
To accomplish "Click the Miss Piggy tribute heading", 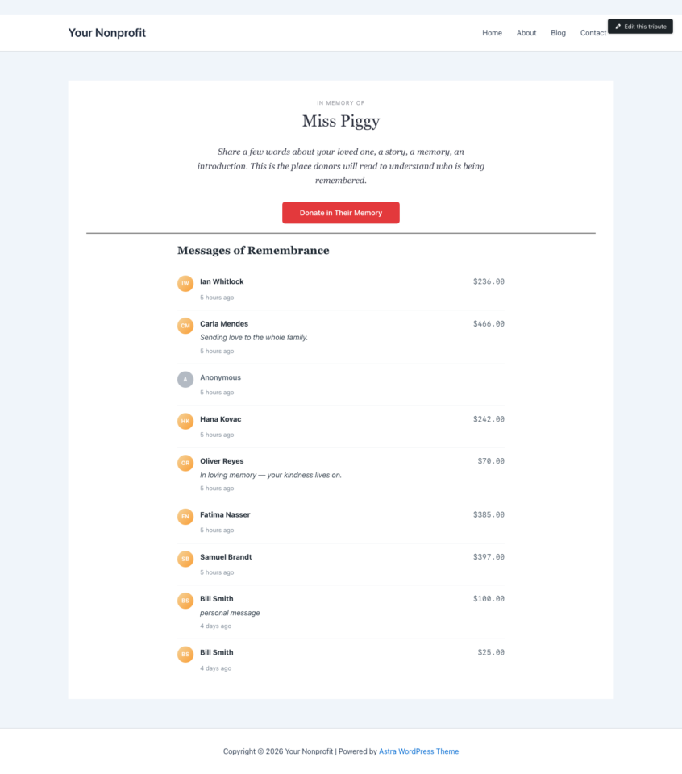I will 341,121.
